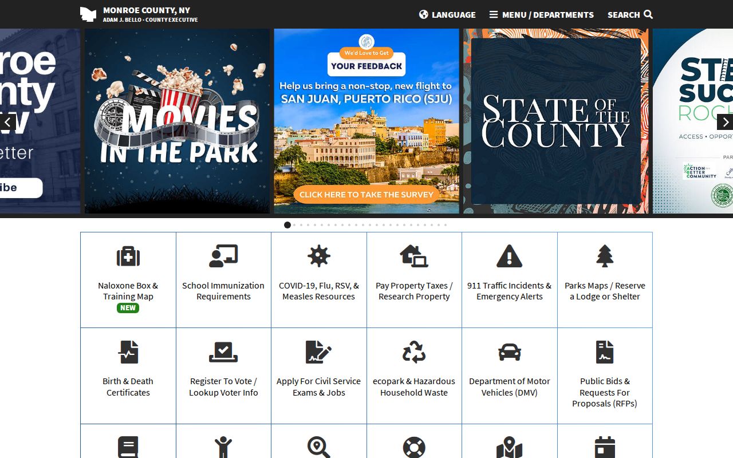Click the Monroe County logo icon
The width and height of the screenshot is (733, 458).
pyautogui.click(x=88, y=14)
